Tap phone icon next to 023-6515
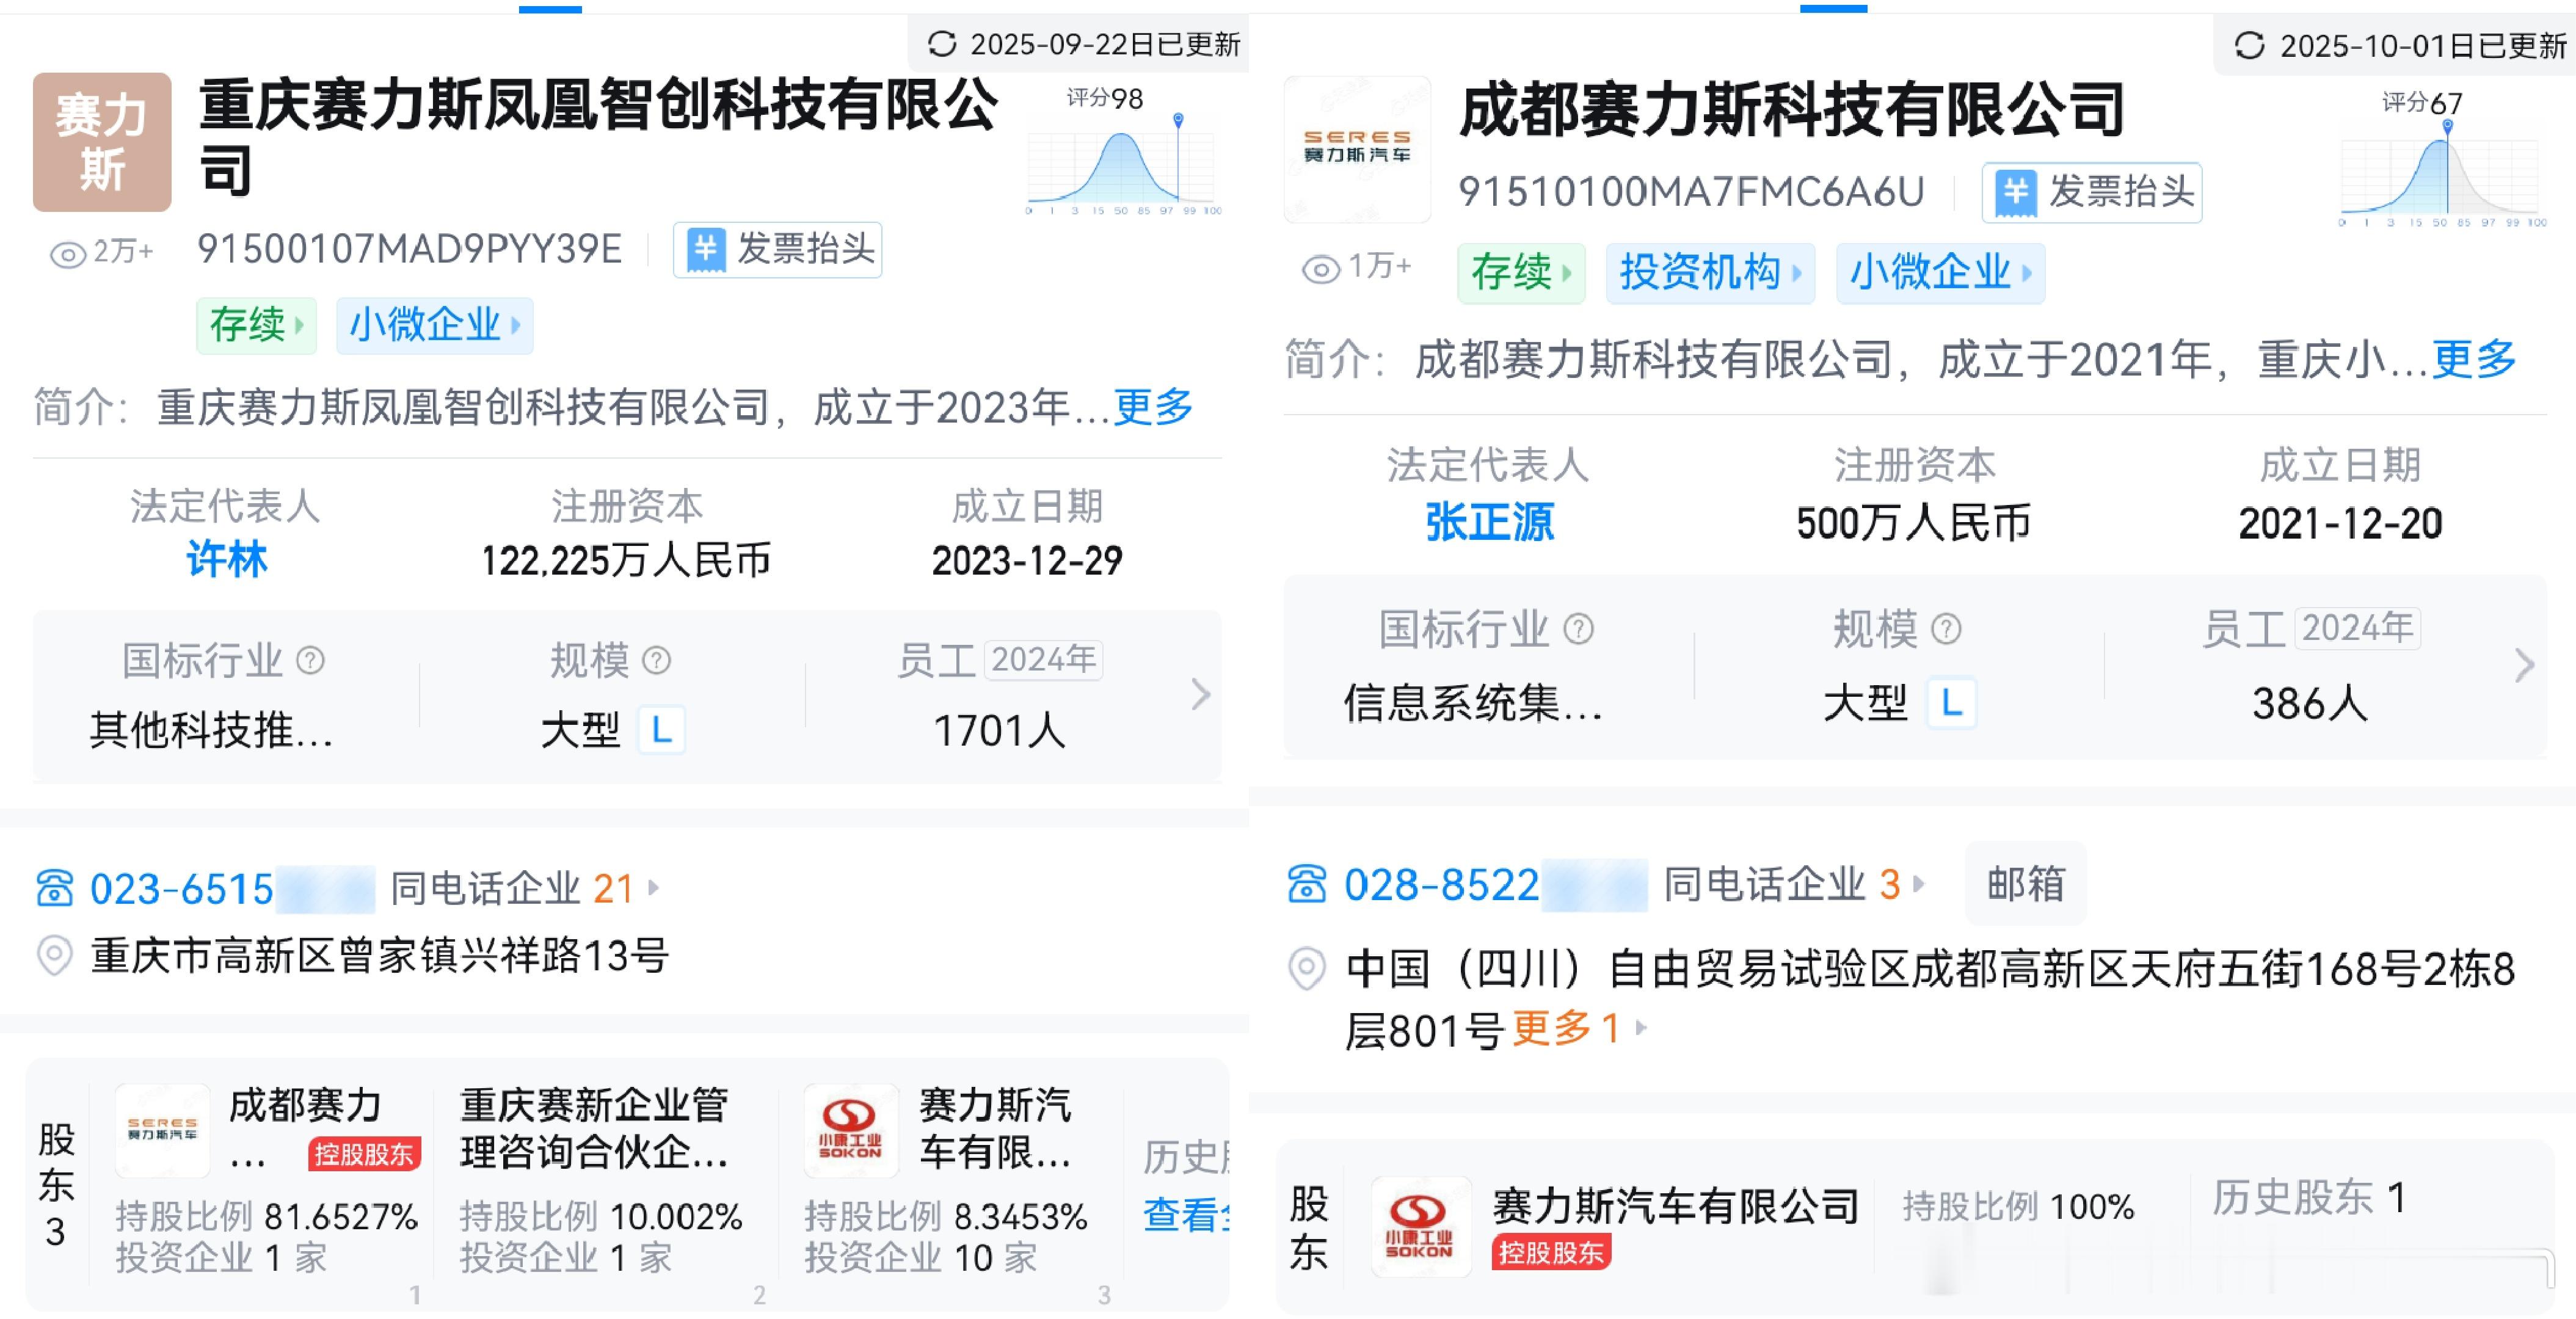This screenshot has width=2576, height=1319. (55, 888)
